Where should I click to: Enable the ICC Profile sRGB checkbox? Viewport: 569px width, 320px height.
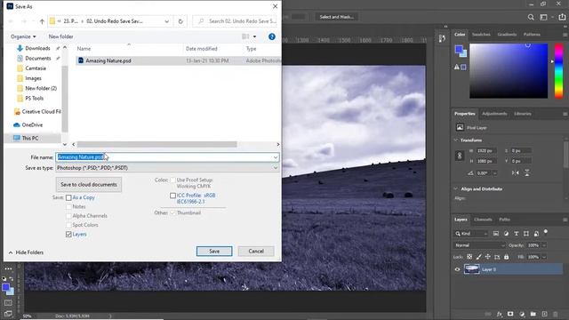click(x=172, y=196)
